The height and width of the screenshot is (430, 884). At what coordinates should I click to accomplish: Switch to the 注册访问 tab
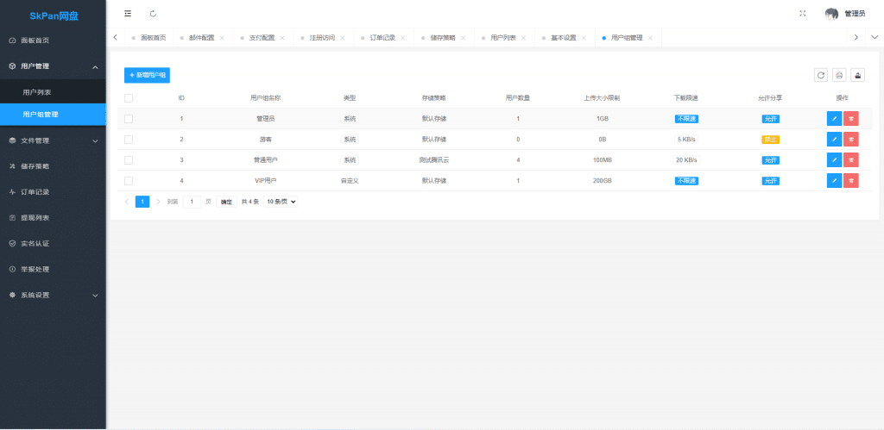[x=322, y=38]
